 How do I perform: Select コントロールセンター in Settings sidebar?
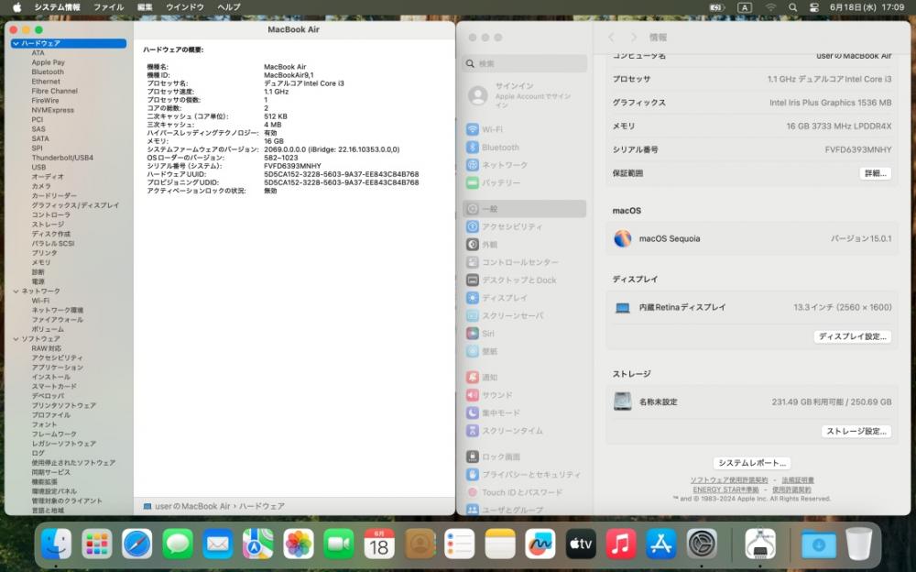[525, 262]
